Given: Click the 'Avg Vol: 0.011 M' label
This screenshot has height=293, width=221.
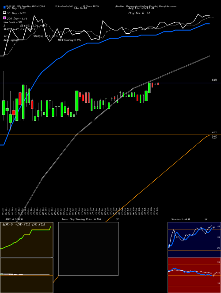Looking at the screenshot, I should point(141,8).
